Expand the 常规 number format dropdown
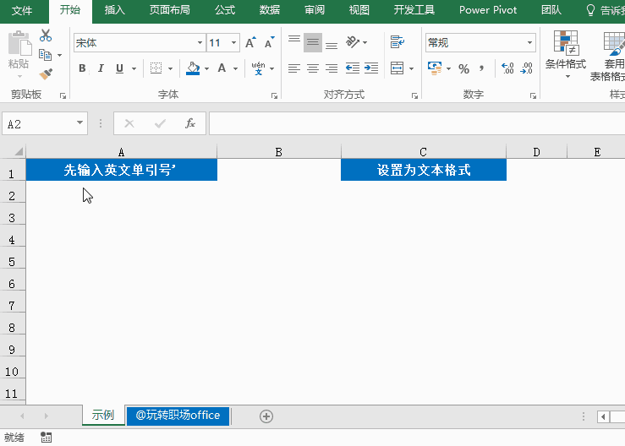The width and height of the screenshot is (625, 446). point(530,43)
